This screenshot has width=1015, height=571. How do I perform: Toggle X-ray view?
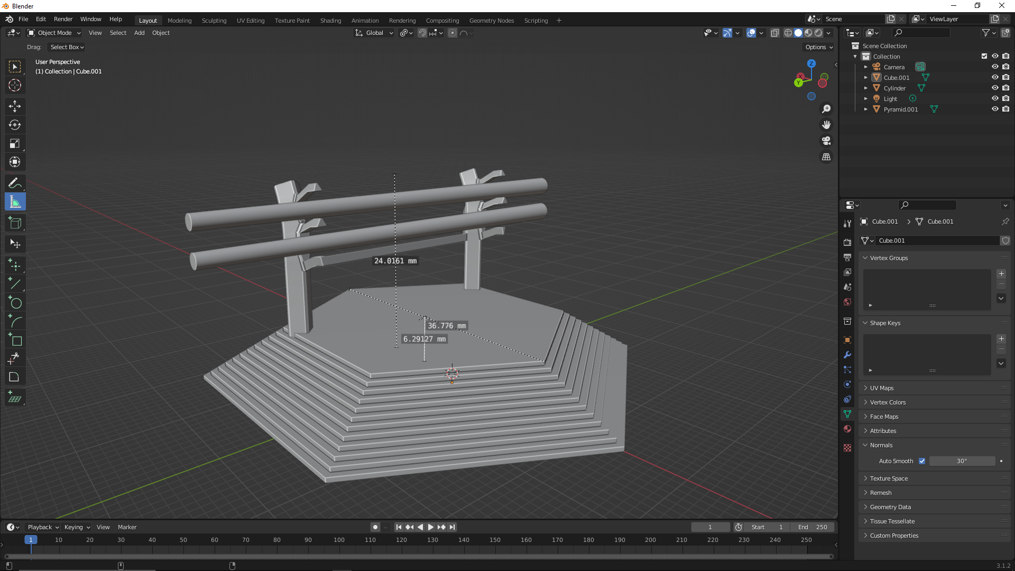[x=775, y=33]
